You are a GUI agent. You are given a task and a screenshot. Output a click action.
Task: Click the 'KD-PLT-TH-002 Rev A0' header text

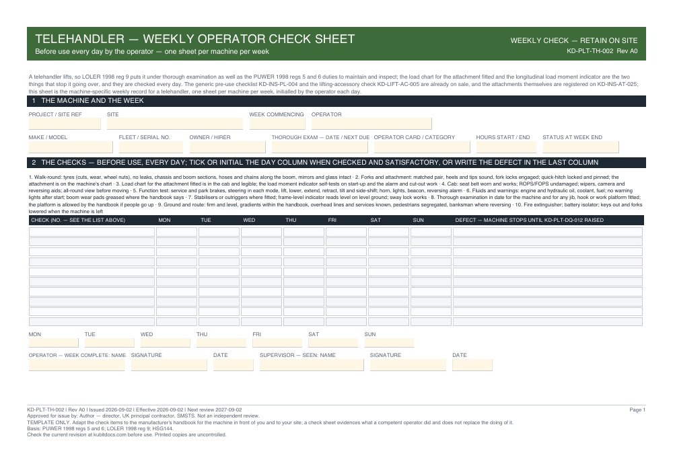pyautogui.click(x=602, y=51)
